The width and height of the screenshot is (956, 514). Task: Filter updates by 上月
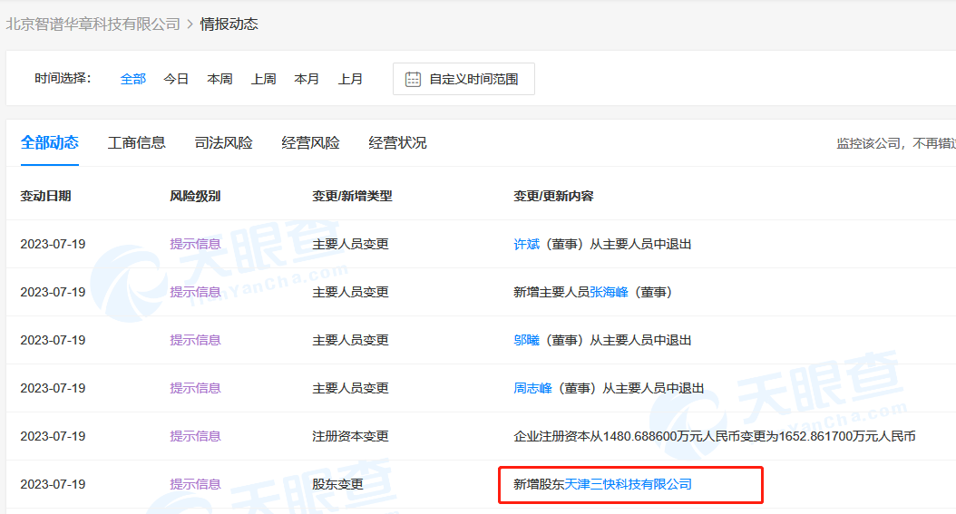(x=351, y=79)
